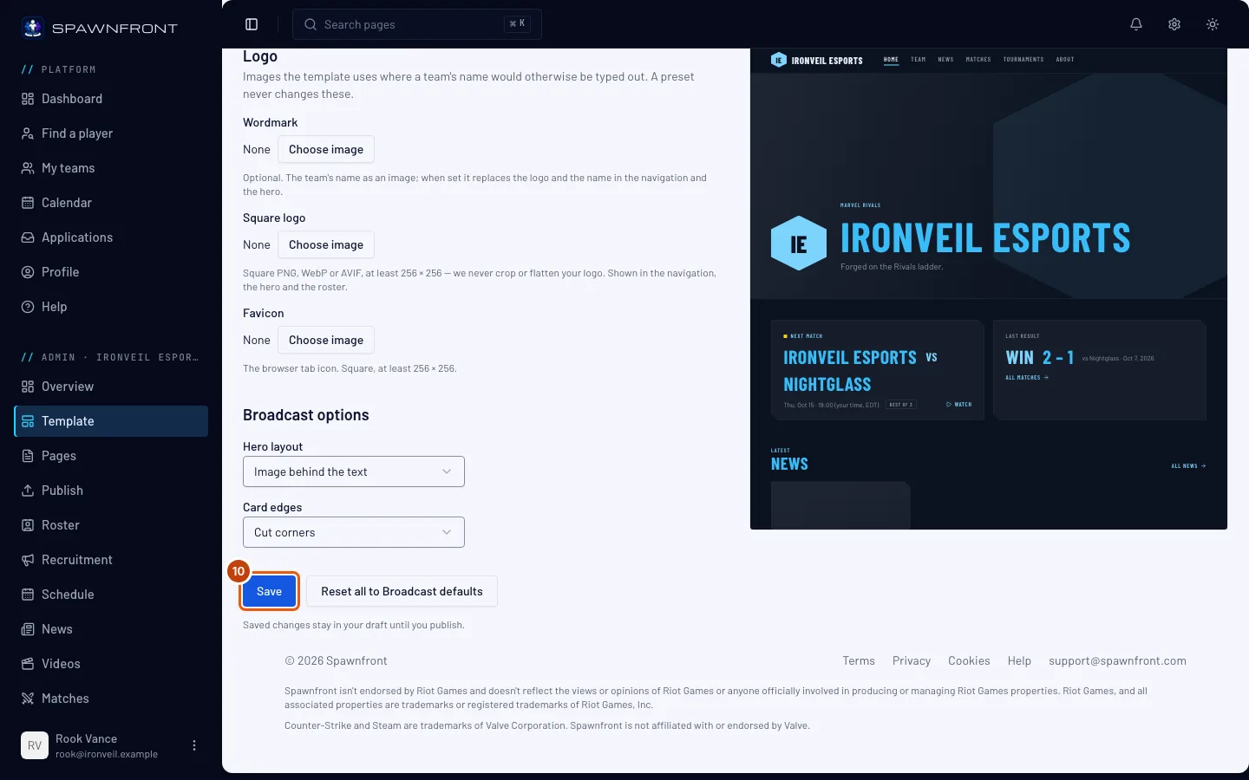Click the Applications inbox icon
1249x780 pixels.
[x=28, y=237]
